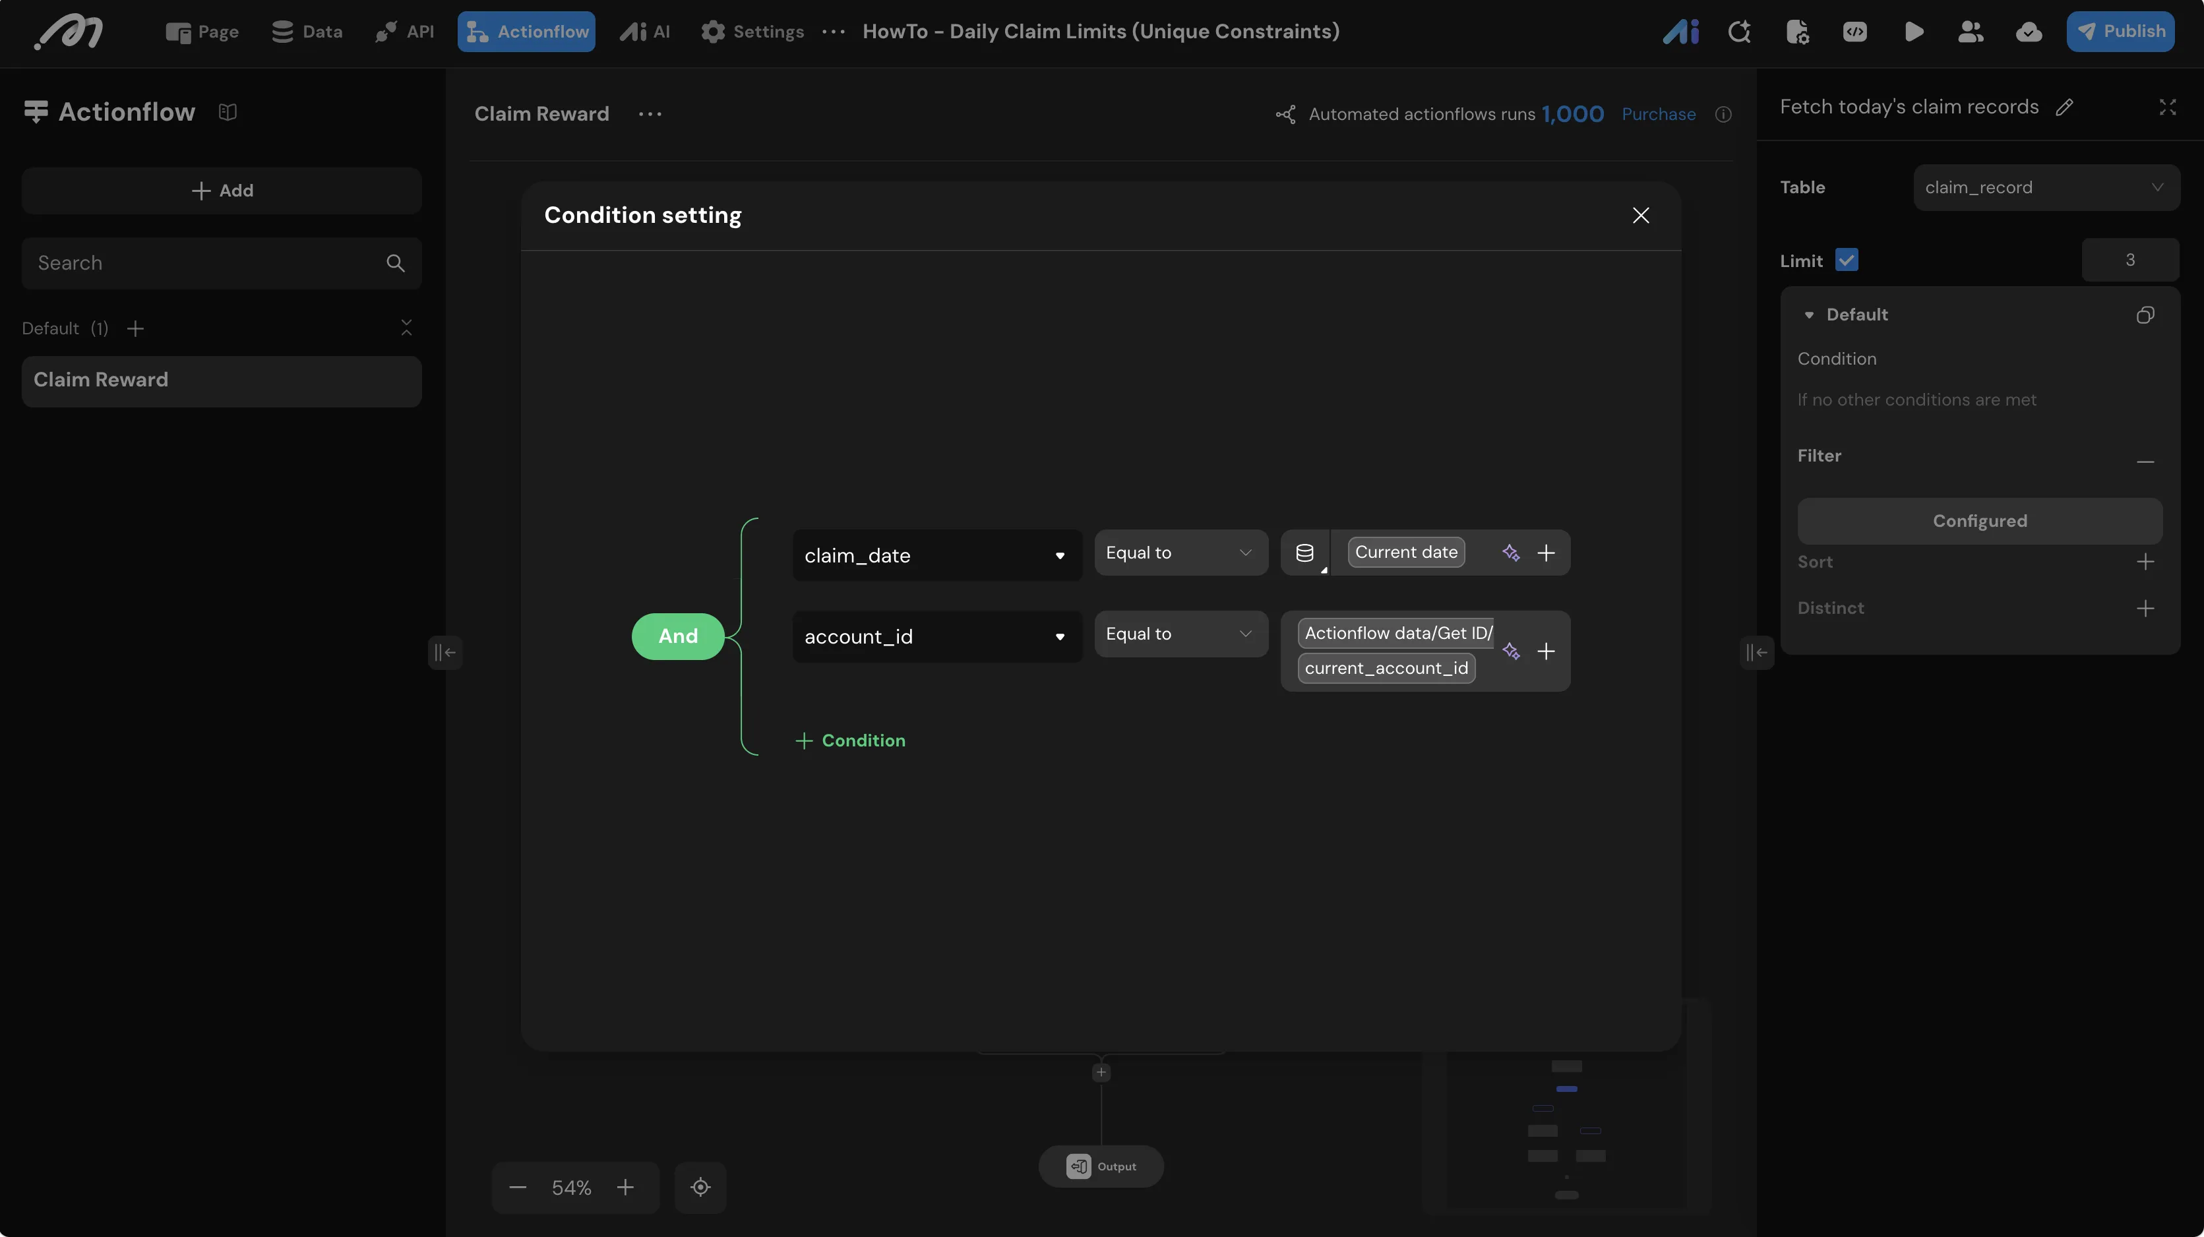Viewport: 2204px width, 1237px height.
Task: Open the Actionflow documentation book icon
Action: (228, 112)
